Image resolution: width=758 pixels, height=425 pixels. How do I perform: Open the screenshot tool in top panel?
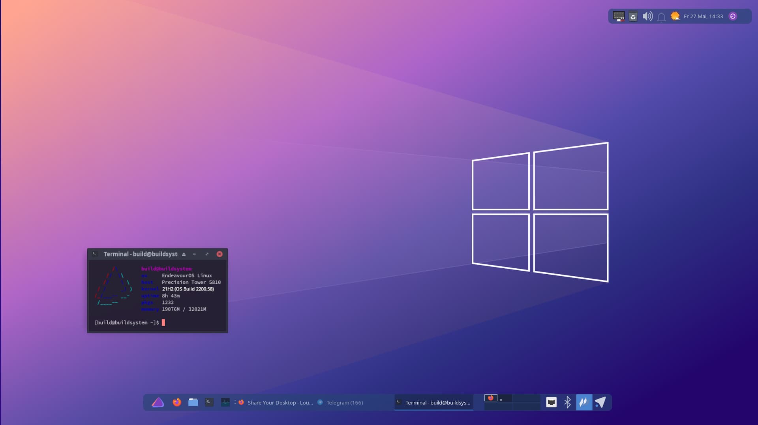coord(619,16)
